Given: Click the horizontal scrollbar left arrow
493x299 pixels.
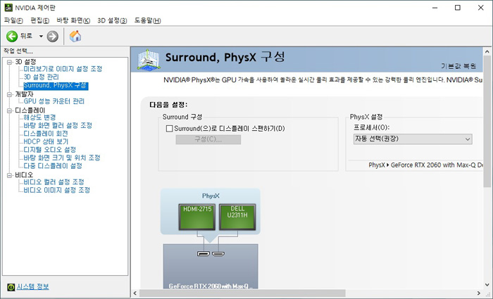Looking at the screenshot, I should click(x=135, y=293).
